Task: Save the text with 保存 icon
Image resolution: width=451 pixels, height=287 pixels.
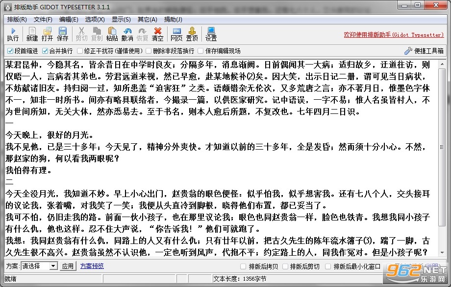Action: [x=62, y=34]
